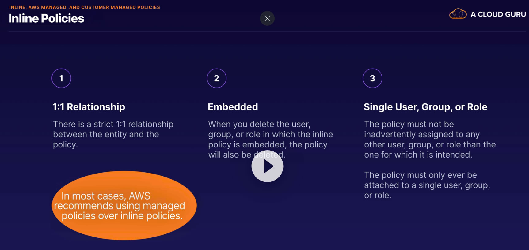
Task: Click the Embedded heading
Action: [x=233, y=107]
